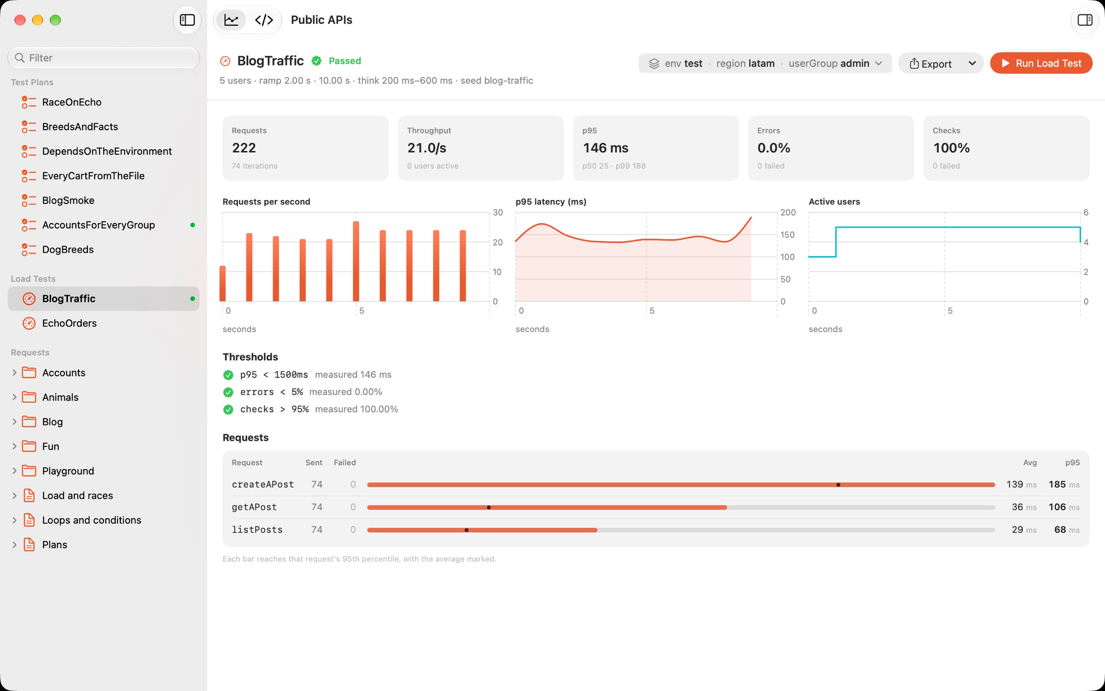Screen dimensions: 1105x691
Task: Click the BlogSmoke plan icon
Action: [29, 200]
